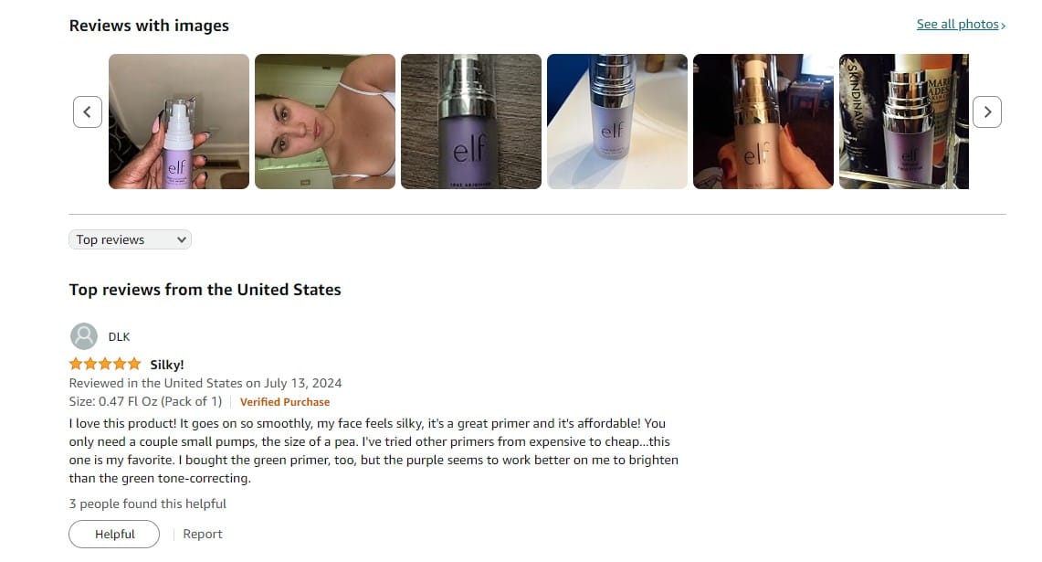Click DLK reviewer profile avatar icon
1042x562 pixels.
[x=84, y=336]
